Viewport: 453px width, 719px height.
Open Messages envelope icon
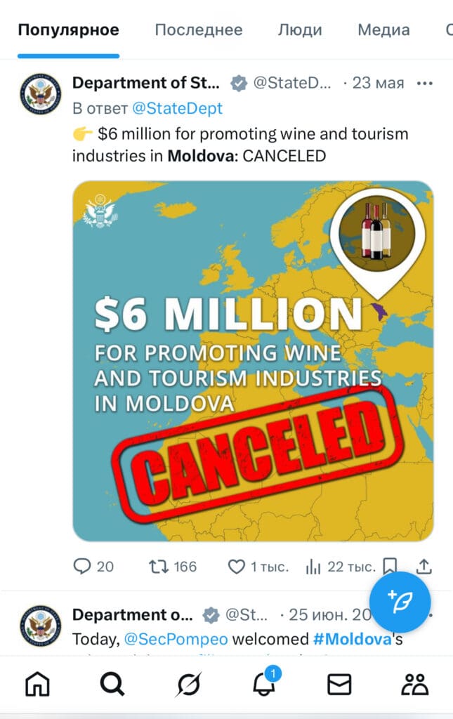click(339, 683)
